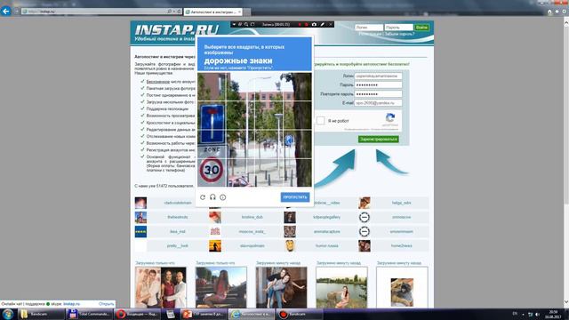Click the volume icon in system tray
Screen dimensions: 569x320
537,314
